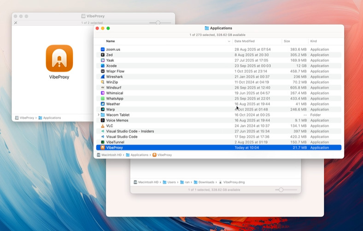Click the Warp app icon
The width and height of the screenshot is (363, 231).
[x=103, y=109]
